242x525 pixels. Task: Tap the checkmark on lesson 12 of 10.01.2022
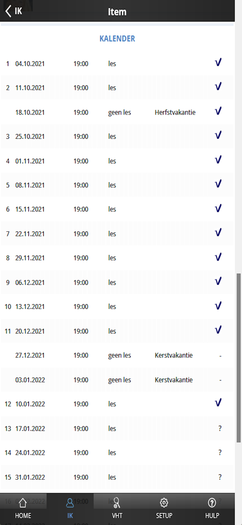click(218, 402)
